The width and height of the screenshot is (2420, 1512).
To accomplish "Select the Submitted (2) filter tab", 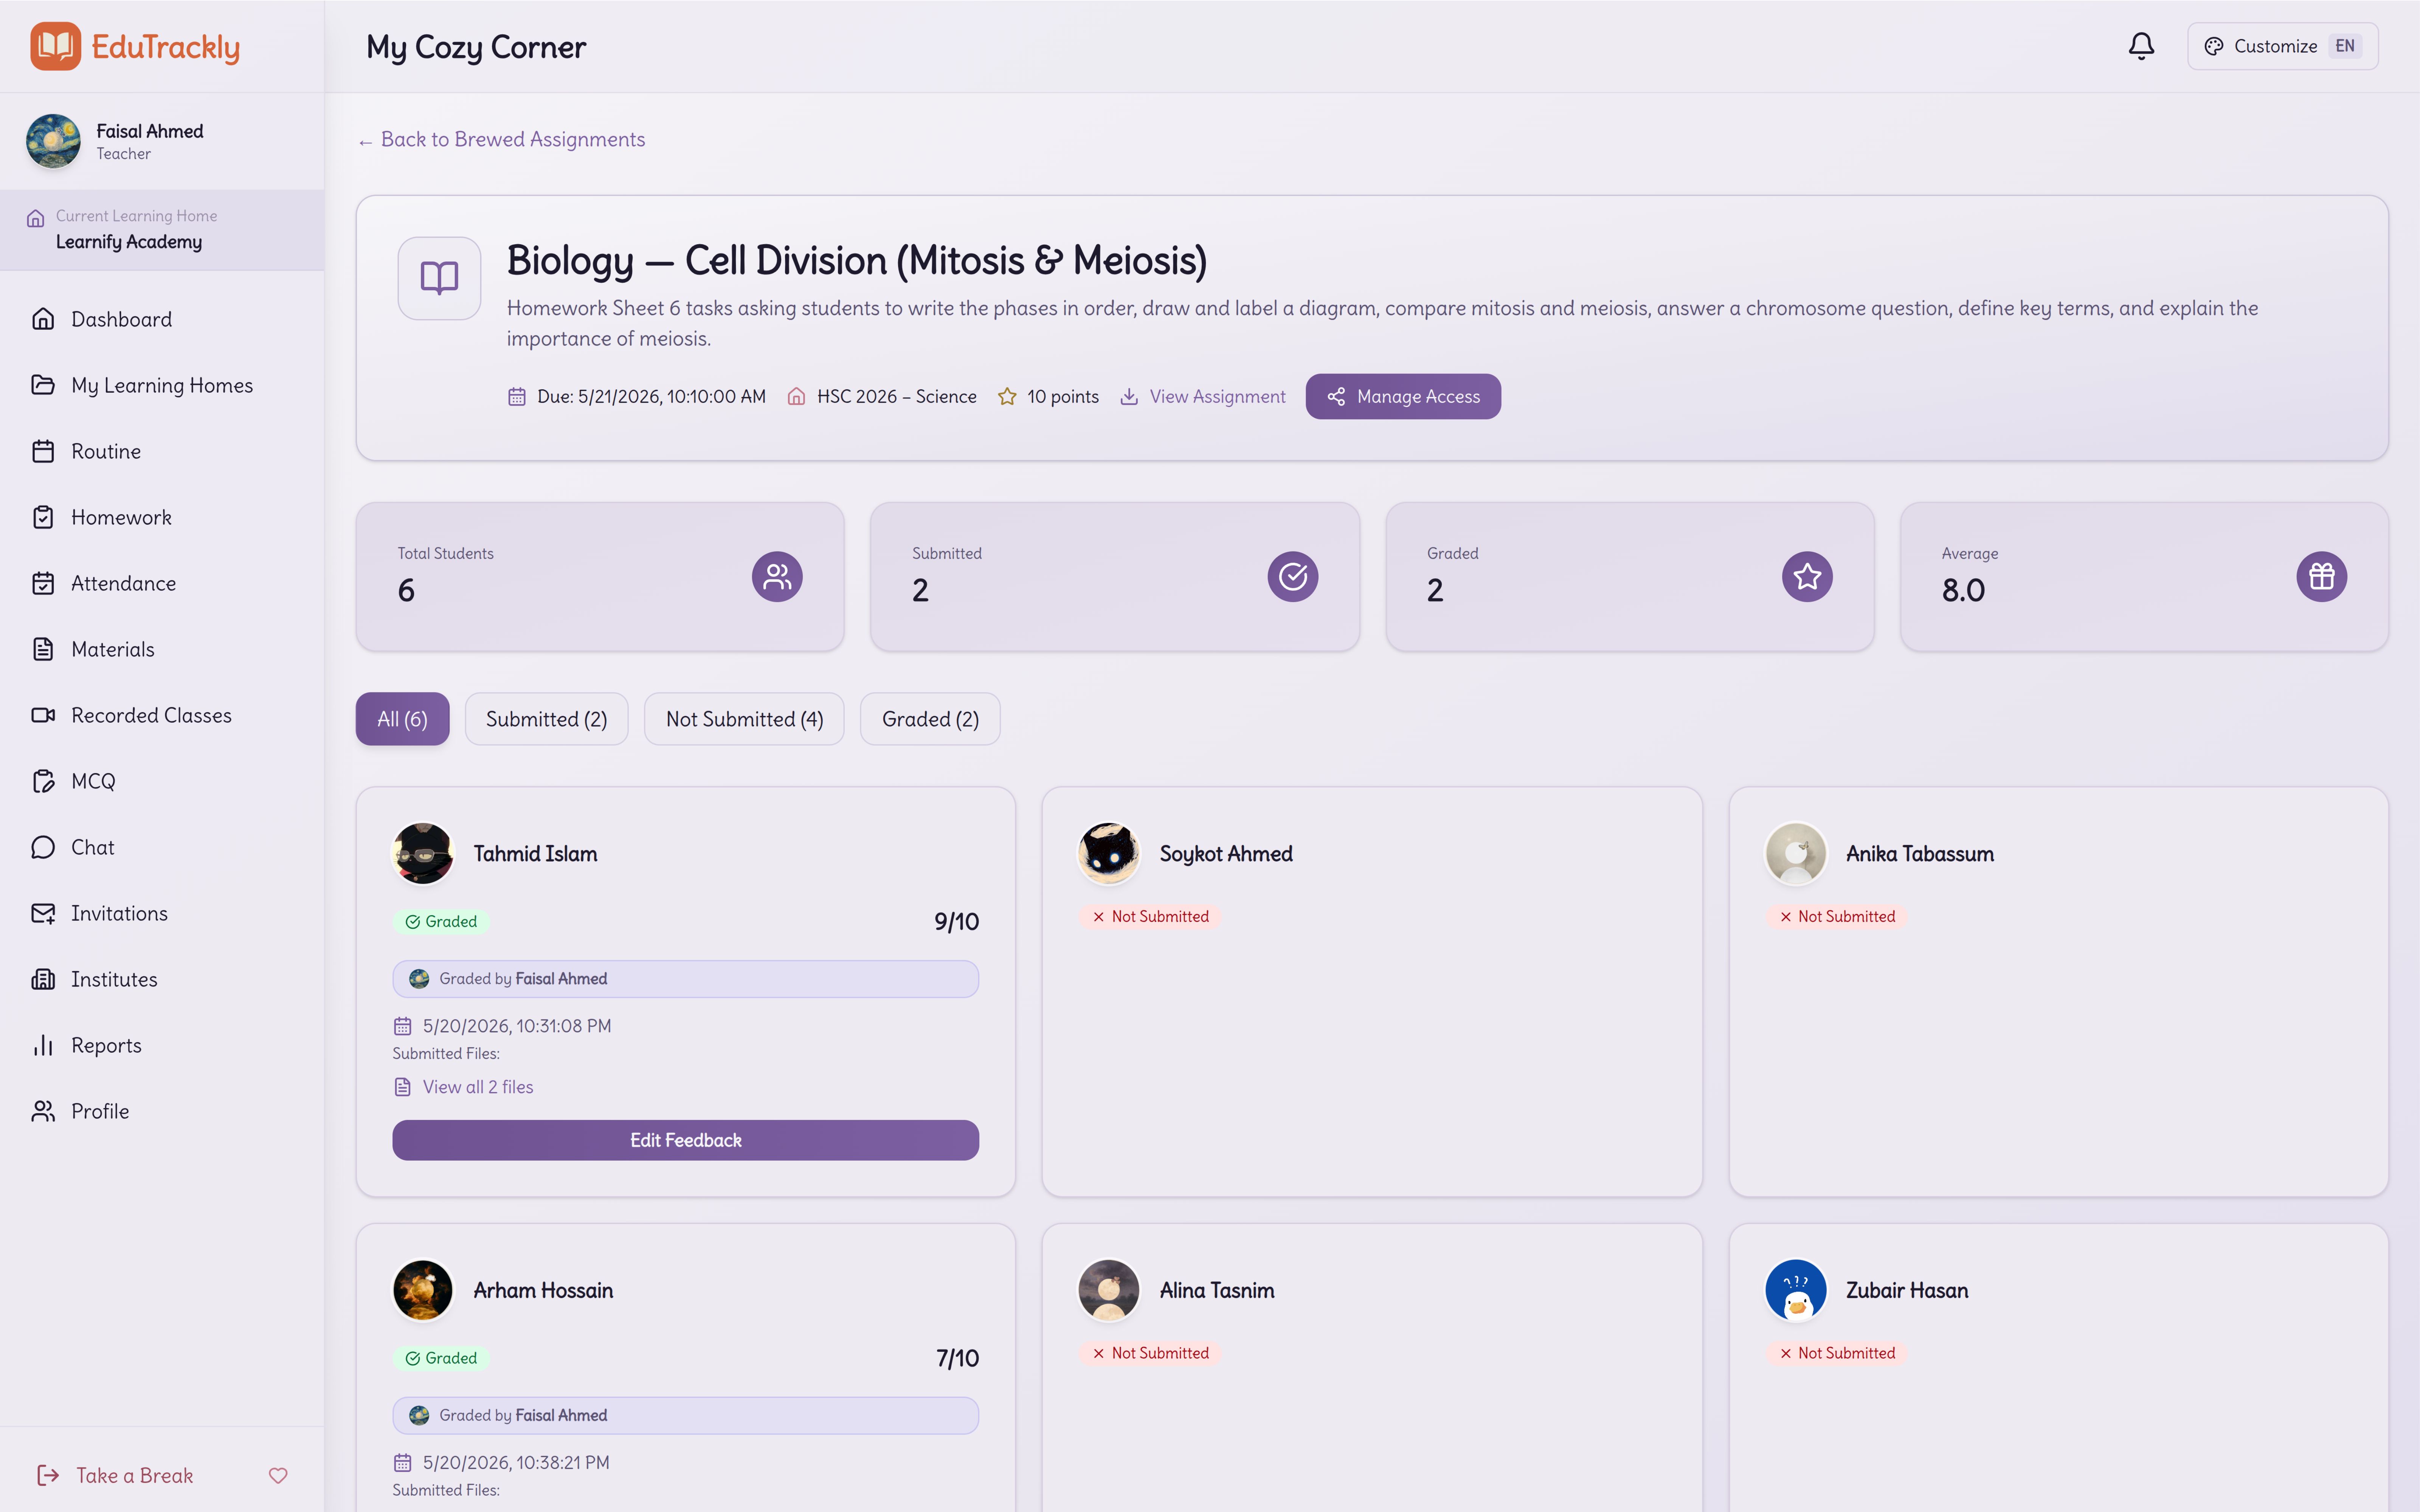I will tap(546, 719).
